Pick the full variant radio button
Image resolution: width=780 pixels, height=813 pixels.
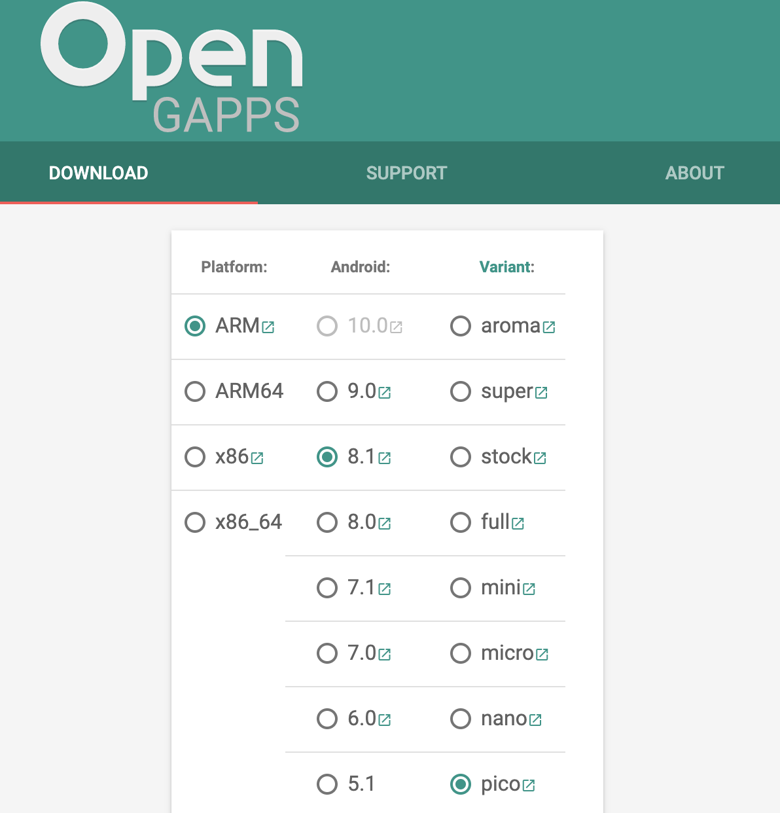point(461,522)
